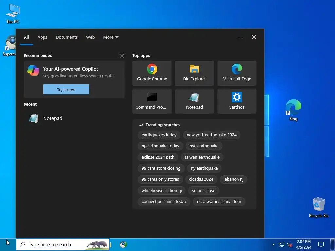
Task: Search trending 'cicadas 2024'
Action: (x=201, y=179)
